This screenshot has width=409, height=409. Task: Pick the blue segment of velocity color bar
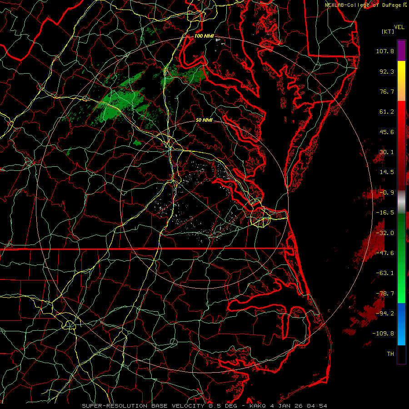pyautogui.click(x=401, y=324)
